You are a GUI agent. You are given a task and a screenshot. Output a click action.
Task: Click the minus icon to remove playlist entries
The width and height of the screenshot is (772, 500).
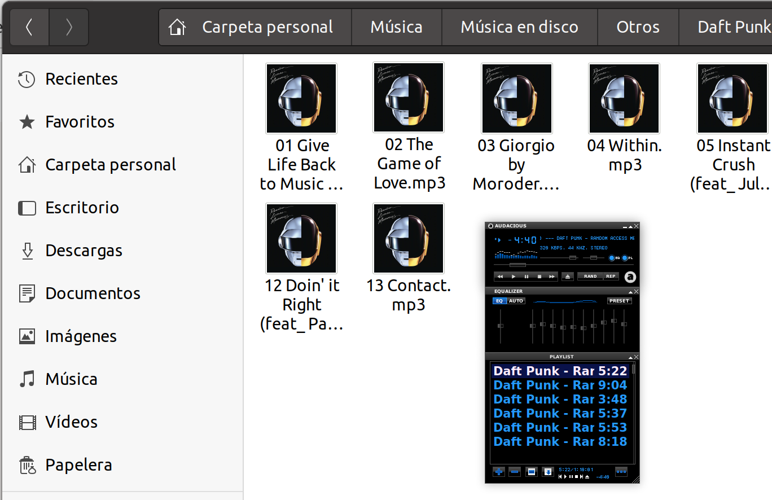(x=515, y=472)
